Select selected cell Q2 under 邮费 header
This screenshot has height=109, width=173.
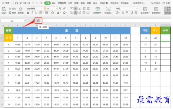[166, 38]
